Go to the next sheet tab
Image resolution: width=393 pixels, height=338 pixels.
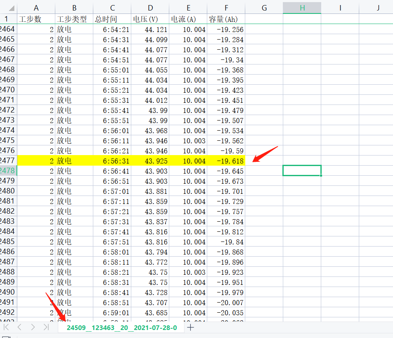pos(33,327)
